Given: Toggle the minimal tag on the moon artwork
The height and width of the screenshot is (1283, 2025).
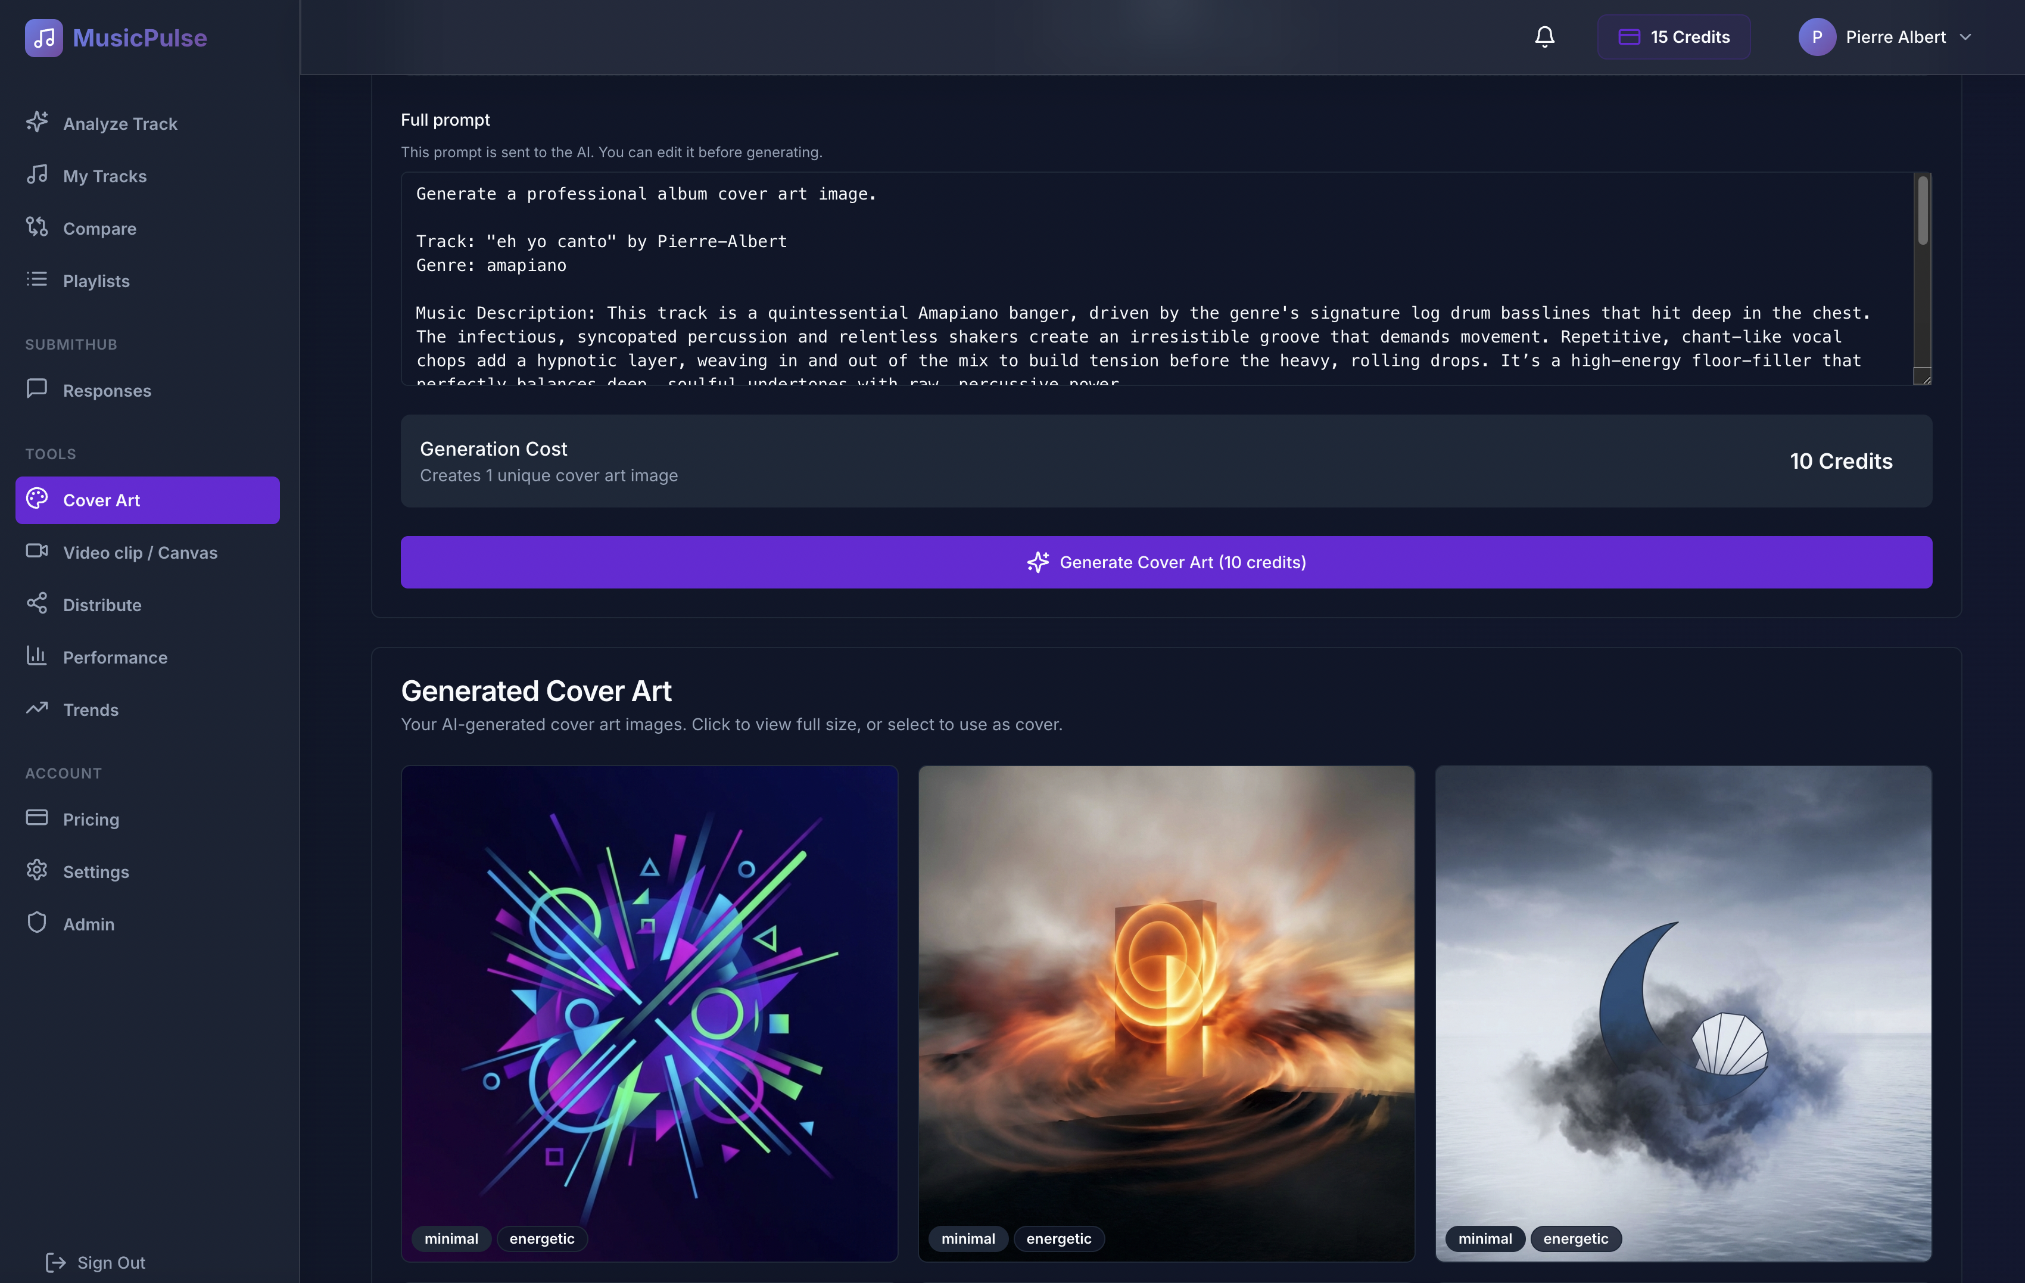Looking at the screenshot, I should [x=1485, y=1238].
